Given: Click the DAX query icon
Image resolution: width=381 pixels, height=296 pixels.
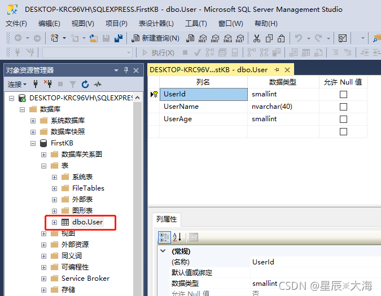Looking at the screenshot, I should [240, 38].
